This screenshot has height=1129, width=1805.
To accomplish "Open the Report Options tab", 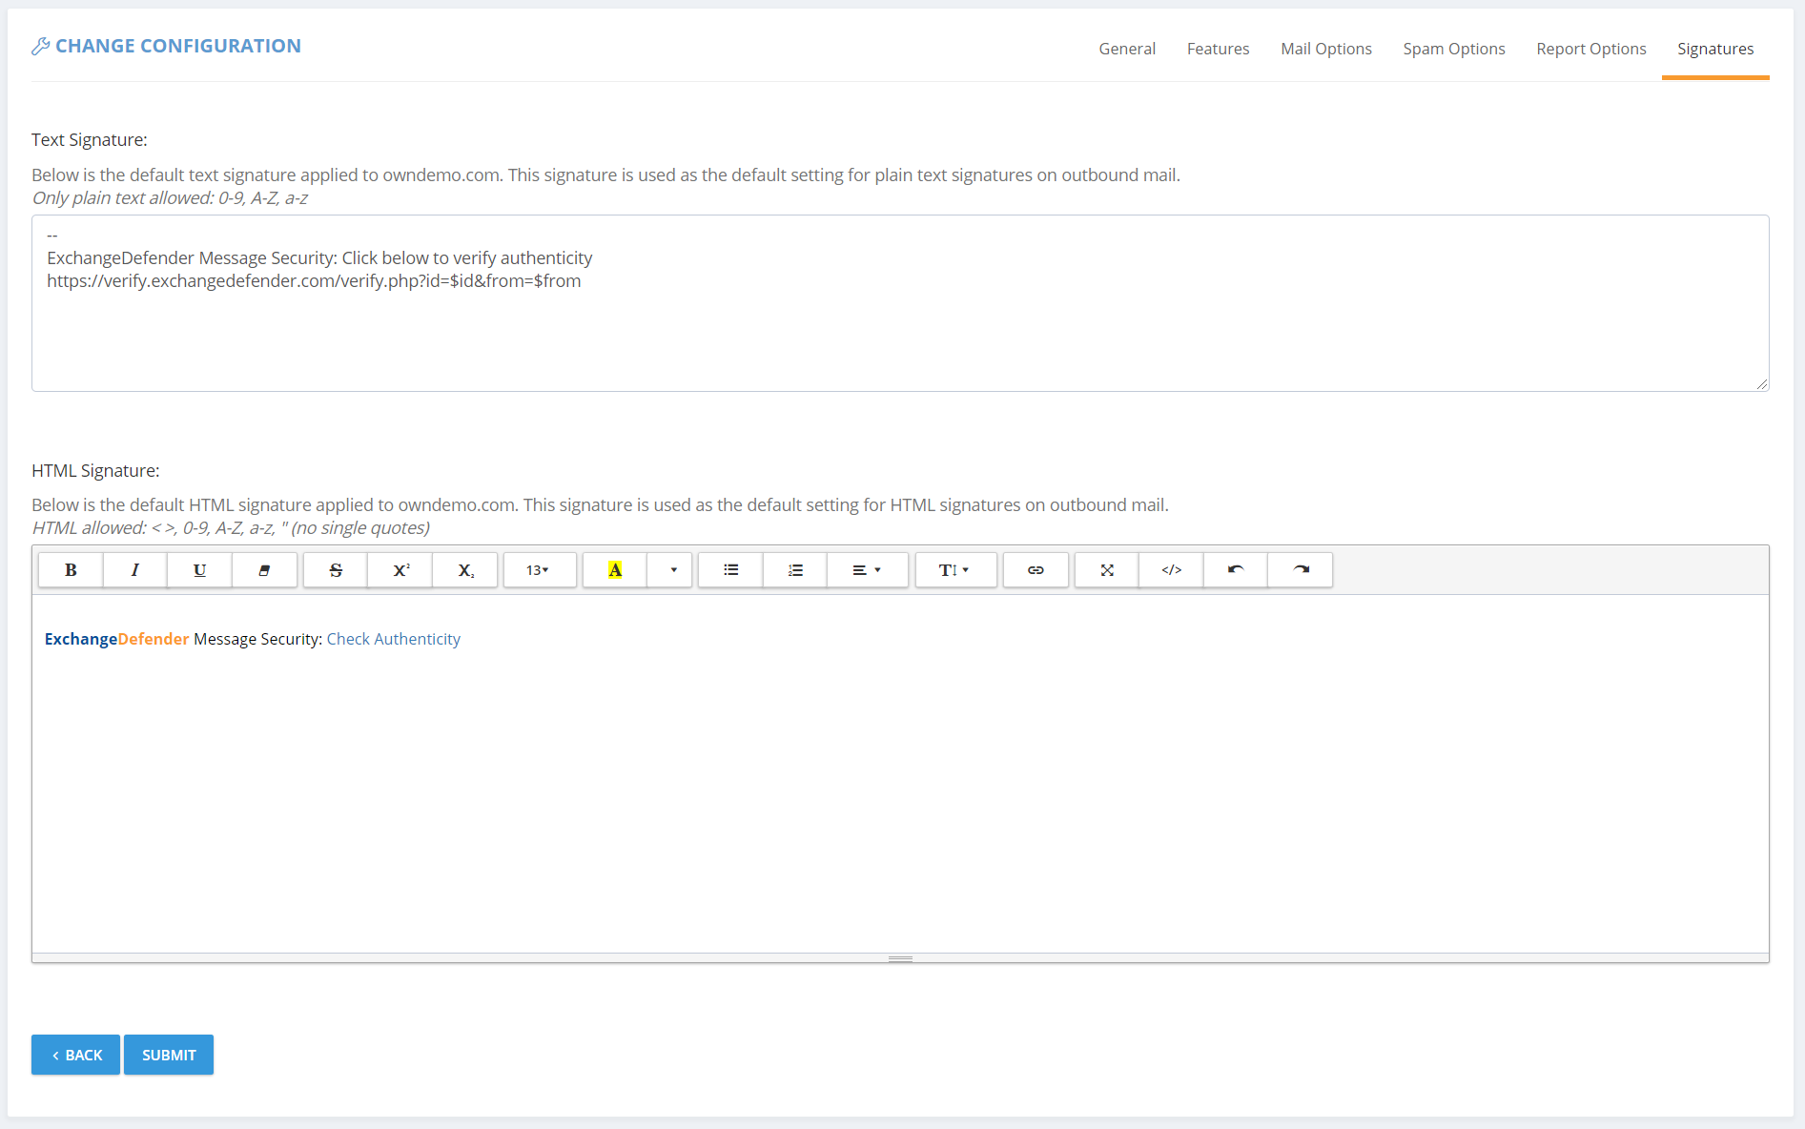I will (x=1591, y=49).
